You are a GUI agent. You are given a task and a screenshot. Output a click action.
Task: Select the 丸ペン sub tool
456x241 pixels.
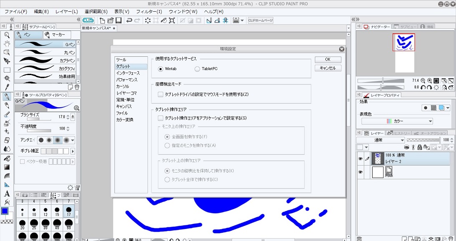coord(45,53)
